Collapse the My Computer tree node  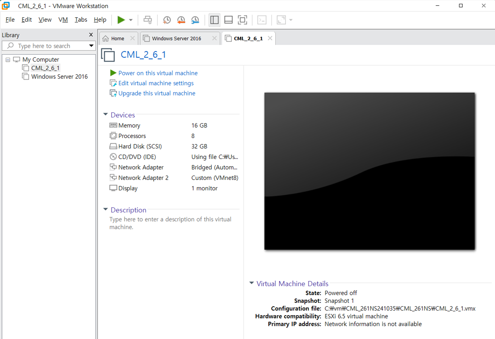[8, 60]
